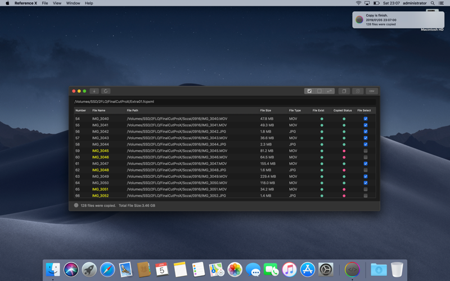Click the select-all checkmark toolbar button
The width and height of the screenshot is (450, 281).
pyautogui.click(x=309, y=91)
